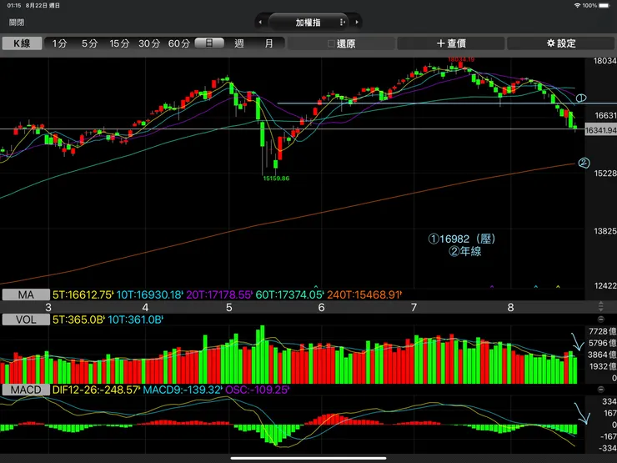Select the 日 daily interval tab
The height and width of the screenshot is (463, 617).
(x=209, y=43)
